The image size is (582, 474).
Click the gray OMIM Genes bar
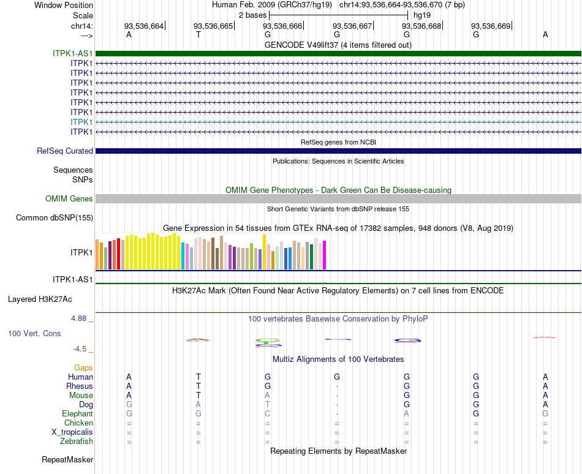coord(338,199)
